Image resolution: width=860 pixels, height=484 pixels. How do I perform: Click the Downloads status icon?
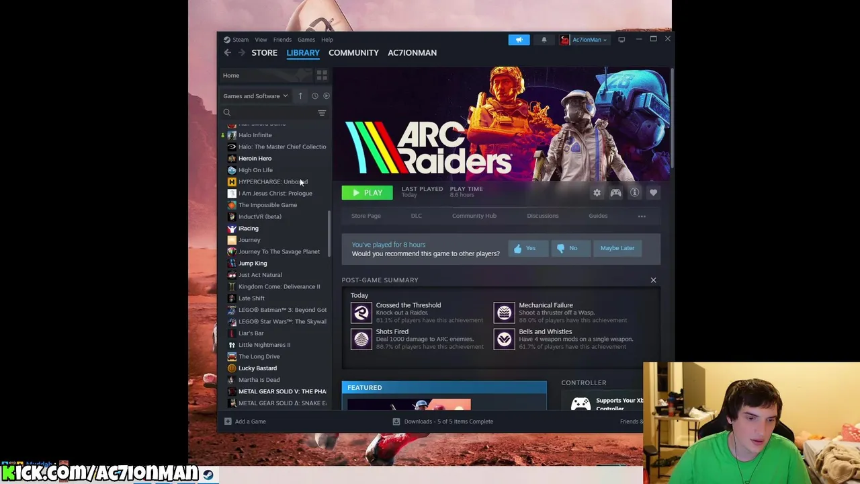[396, 421]
